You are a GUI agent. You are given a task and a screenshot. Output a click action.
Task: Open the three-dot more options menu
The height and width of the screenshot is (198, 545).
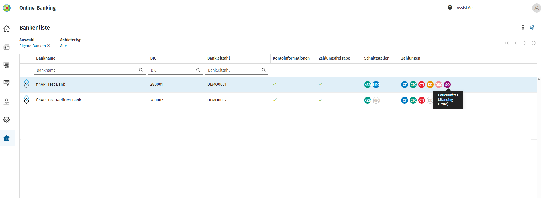(523, 27)
